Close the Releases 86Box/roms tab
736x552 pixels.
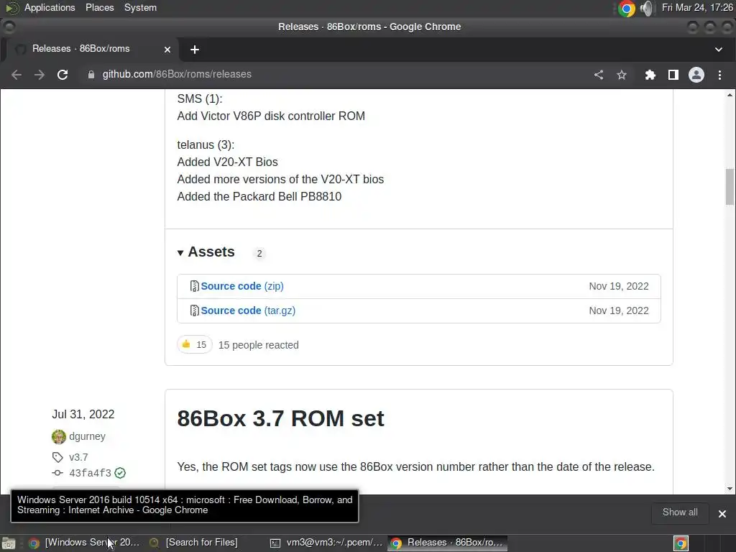pyautogui.click(x=167, y=50)
